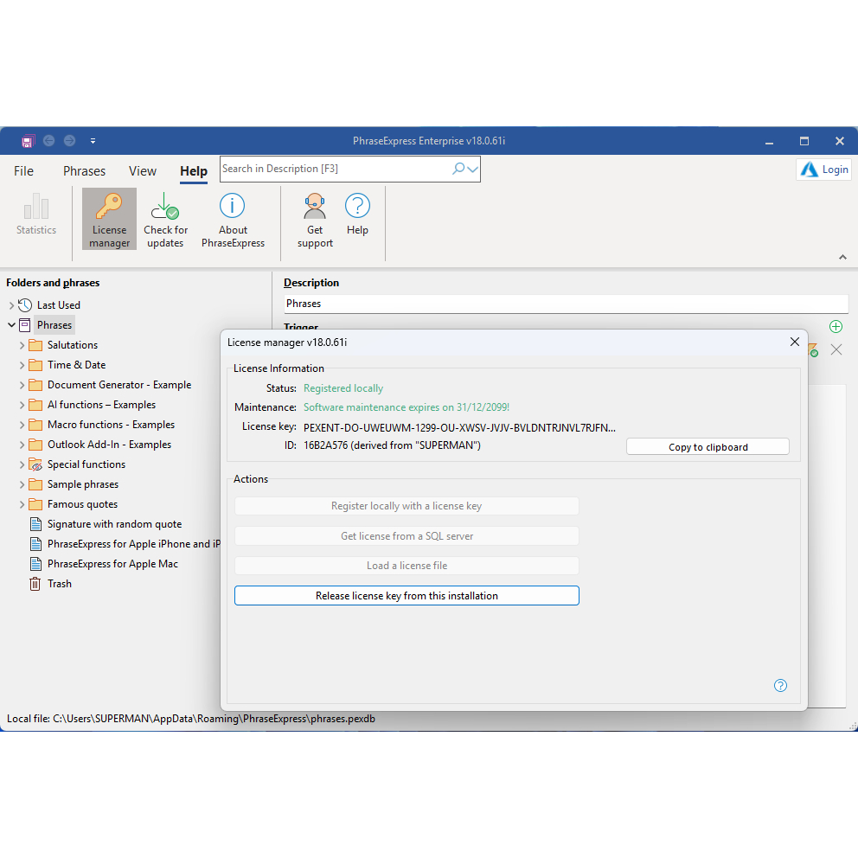
Task: Click Load a license file button
Action: 407,566
